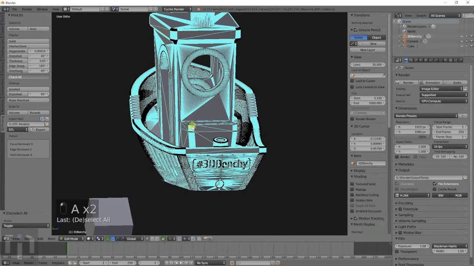The image size is (474, 266).
Task: Open the All Scenes outliner filter dropdown
Action: pos(445,16)
